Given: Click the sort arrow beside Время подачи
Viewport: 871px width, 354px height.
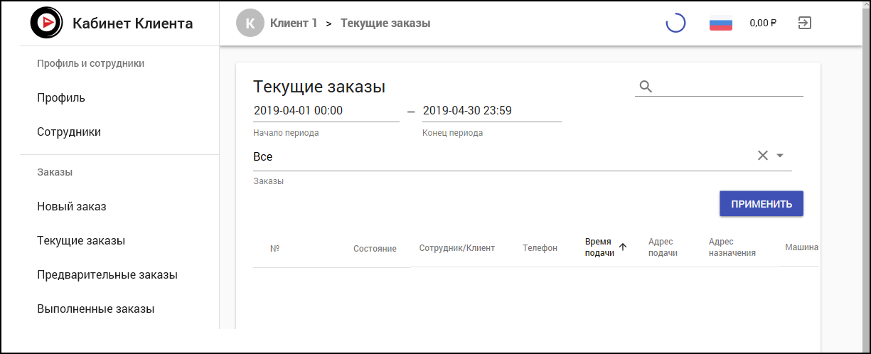Looking at the screenshot, I should tap(623, 247).
